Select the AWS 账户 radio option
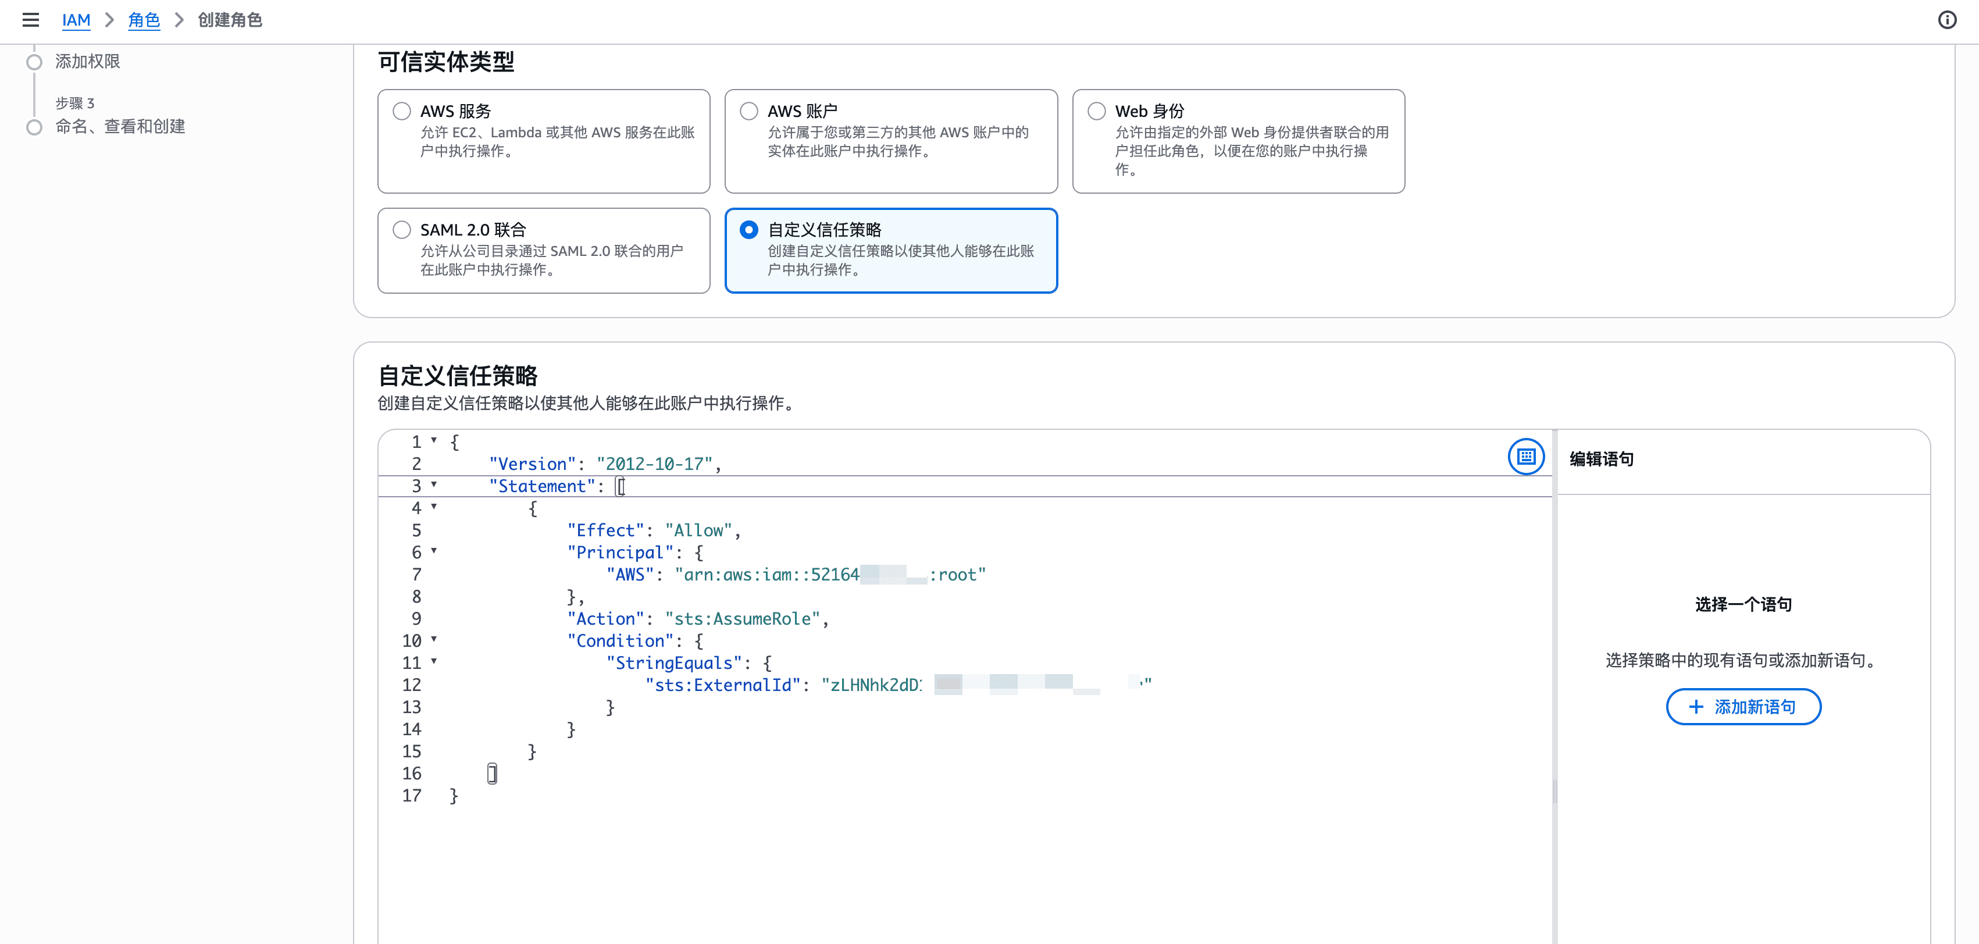 [749, 111]
